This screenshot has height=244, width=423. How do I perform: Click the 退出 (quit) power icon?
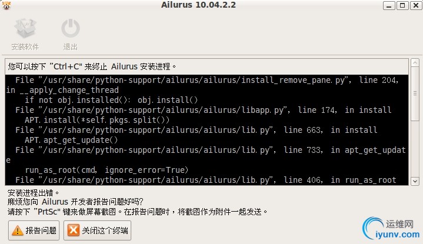click(x=71, y=28)
